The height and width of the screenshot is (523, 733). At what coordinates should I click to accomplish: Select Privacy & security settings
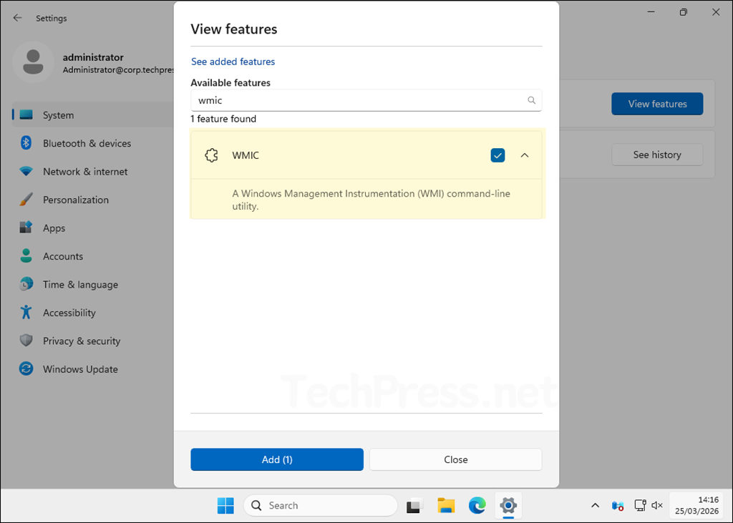pyautogui.click(x=81, y=341)
